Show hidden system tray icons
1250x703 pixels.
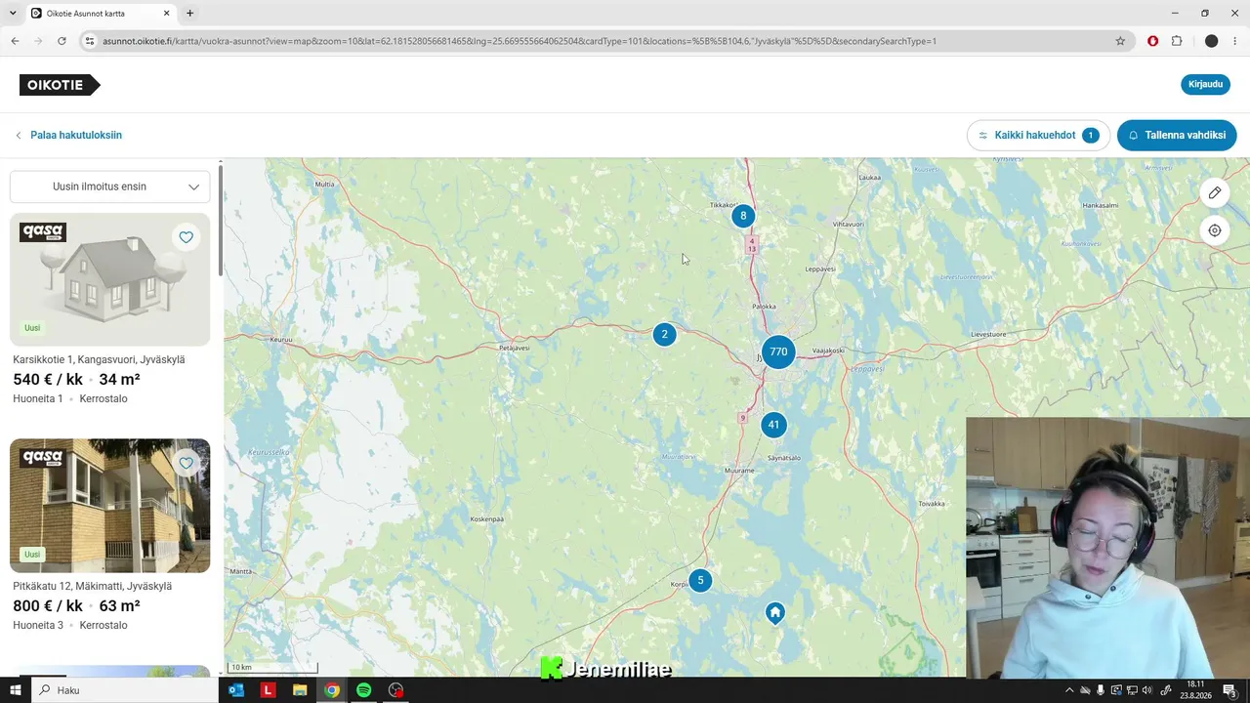tap(1069, 690)
